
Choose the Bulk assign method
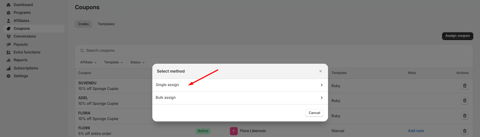(x=240, y=98)
